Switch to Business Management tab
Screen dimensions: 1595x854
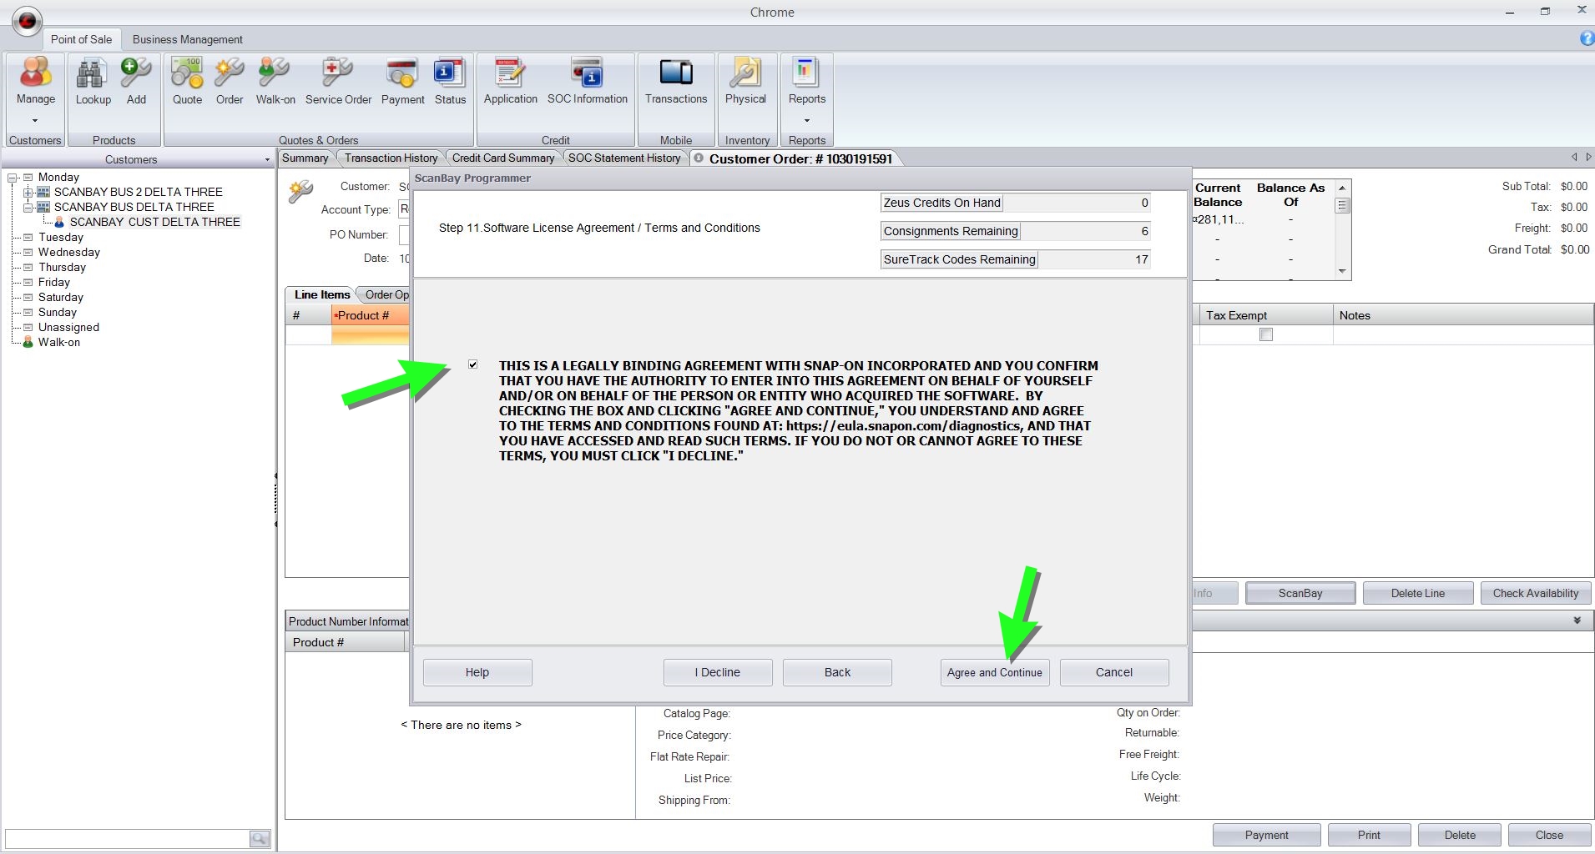point(187,39)
